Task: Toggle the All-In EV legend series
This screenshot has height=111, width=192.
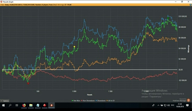Action: pyautogui.click(x=111, y=101)
